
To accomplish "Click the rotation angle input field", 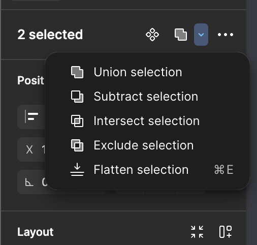I will tap(31, 182).
